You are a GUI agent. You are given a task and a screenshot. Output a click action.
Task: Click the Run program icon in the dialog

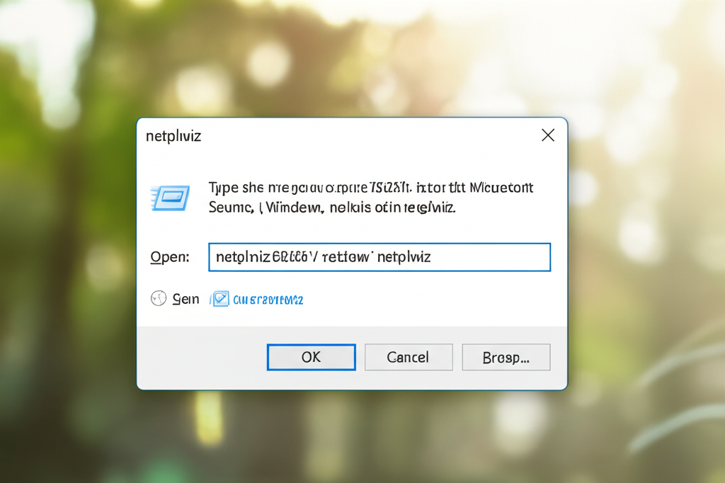(170, 198)
